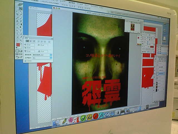Select the Clone Stamp tool
178x134 pixels.
click(17, 21)
